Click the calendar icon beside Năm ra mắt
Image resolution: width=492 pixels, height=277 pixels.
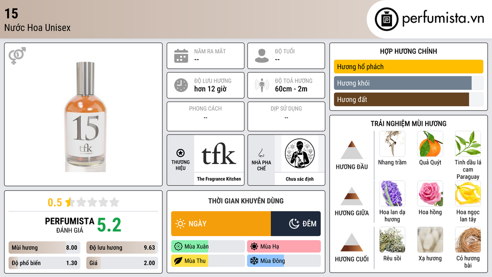point(181,56)
